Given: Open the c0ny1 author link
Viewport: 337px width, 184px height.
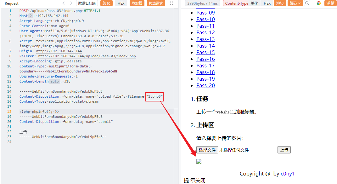Looking at the screenshot, I should (x=288, y=174).
